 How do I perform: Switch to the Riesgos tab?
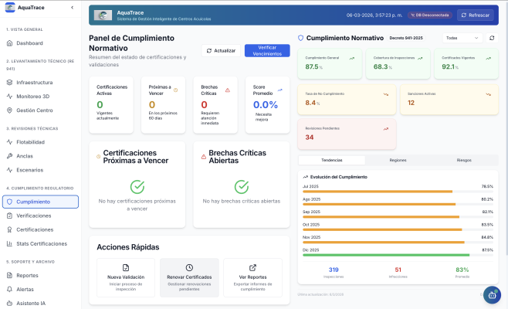coord(464,160)
